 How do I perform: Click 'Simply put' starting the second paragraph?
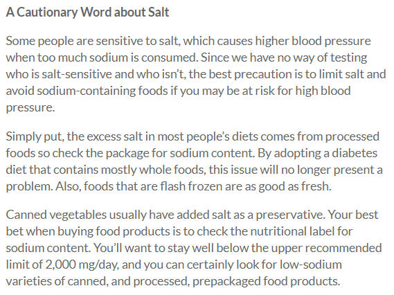(x=35, y=136)
